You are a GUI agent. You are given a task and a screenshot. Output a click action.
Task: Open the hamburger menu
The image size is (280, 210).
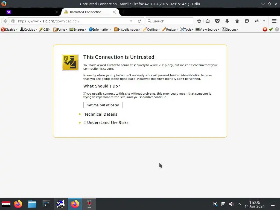coord(274,21)
